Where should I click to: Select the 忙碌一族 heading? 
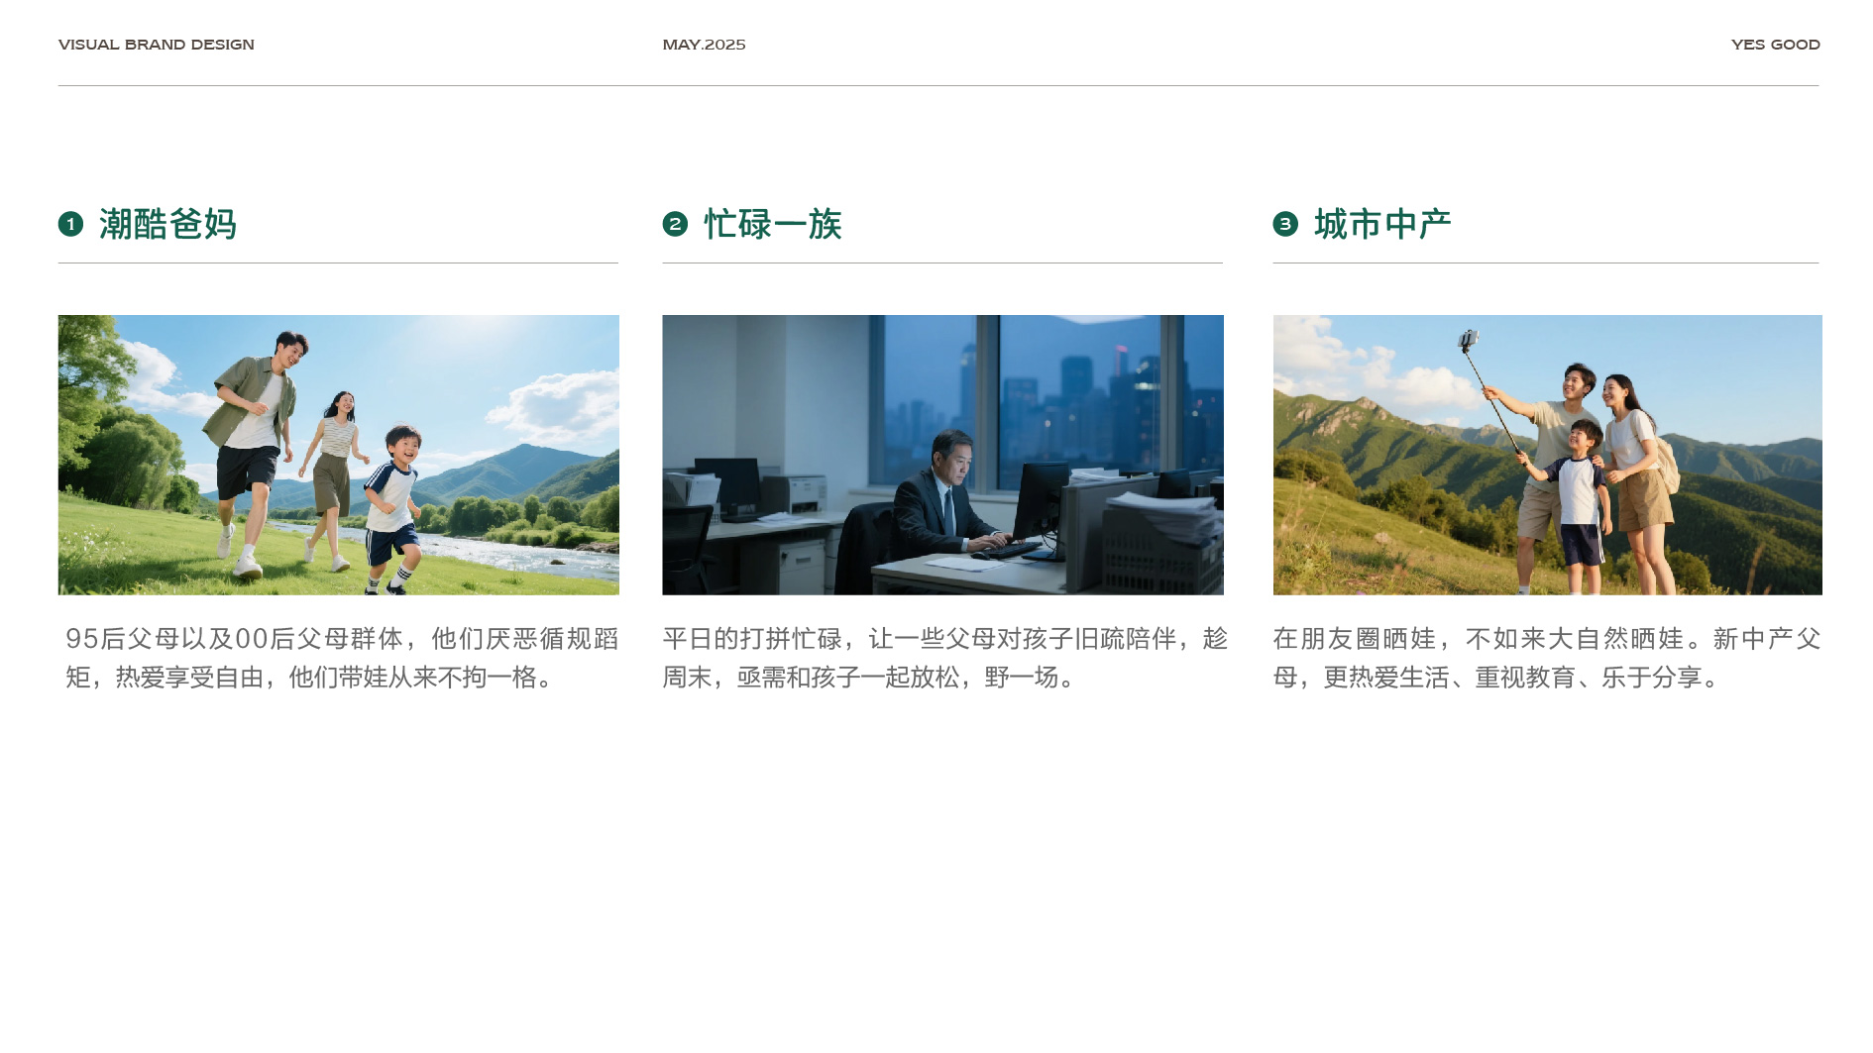point(772,224)
